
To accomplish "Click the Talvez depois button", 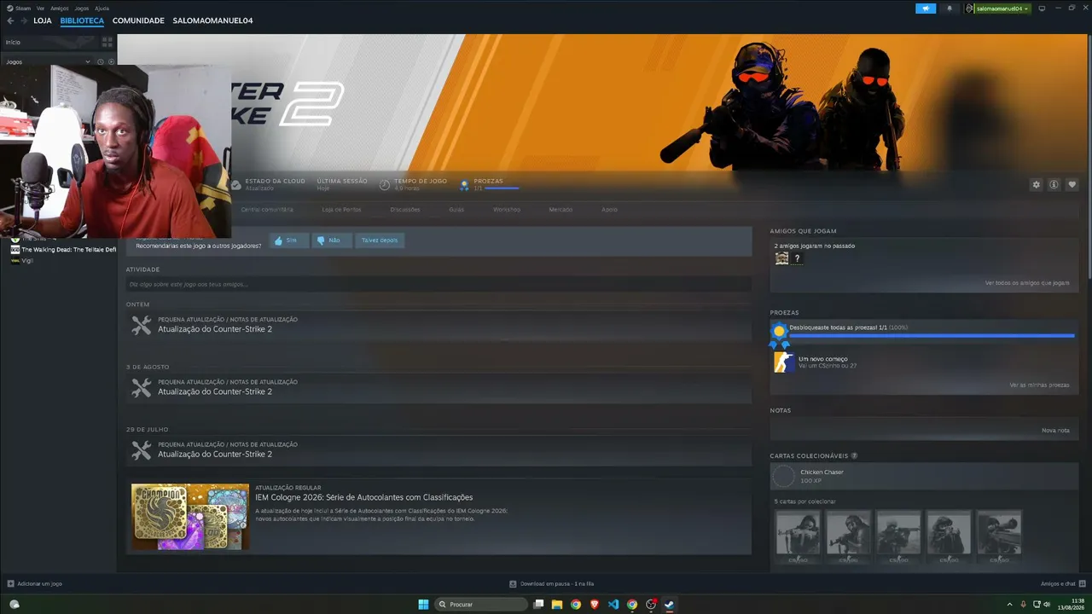I will tap(380, 240).
